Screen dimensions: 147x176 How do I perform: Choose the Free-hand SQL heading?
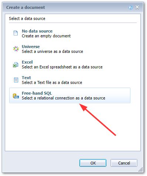37,93
